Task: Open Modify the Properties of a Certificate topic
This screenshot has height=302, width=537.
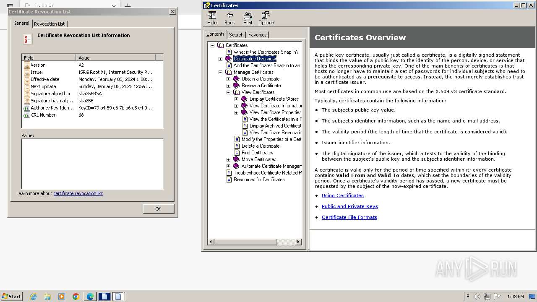Action: click(271, 139)
